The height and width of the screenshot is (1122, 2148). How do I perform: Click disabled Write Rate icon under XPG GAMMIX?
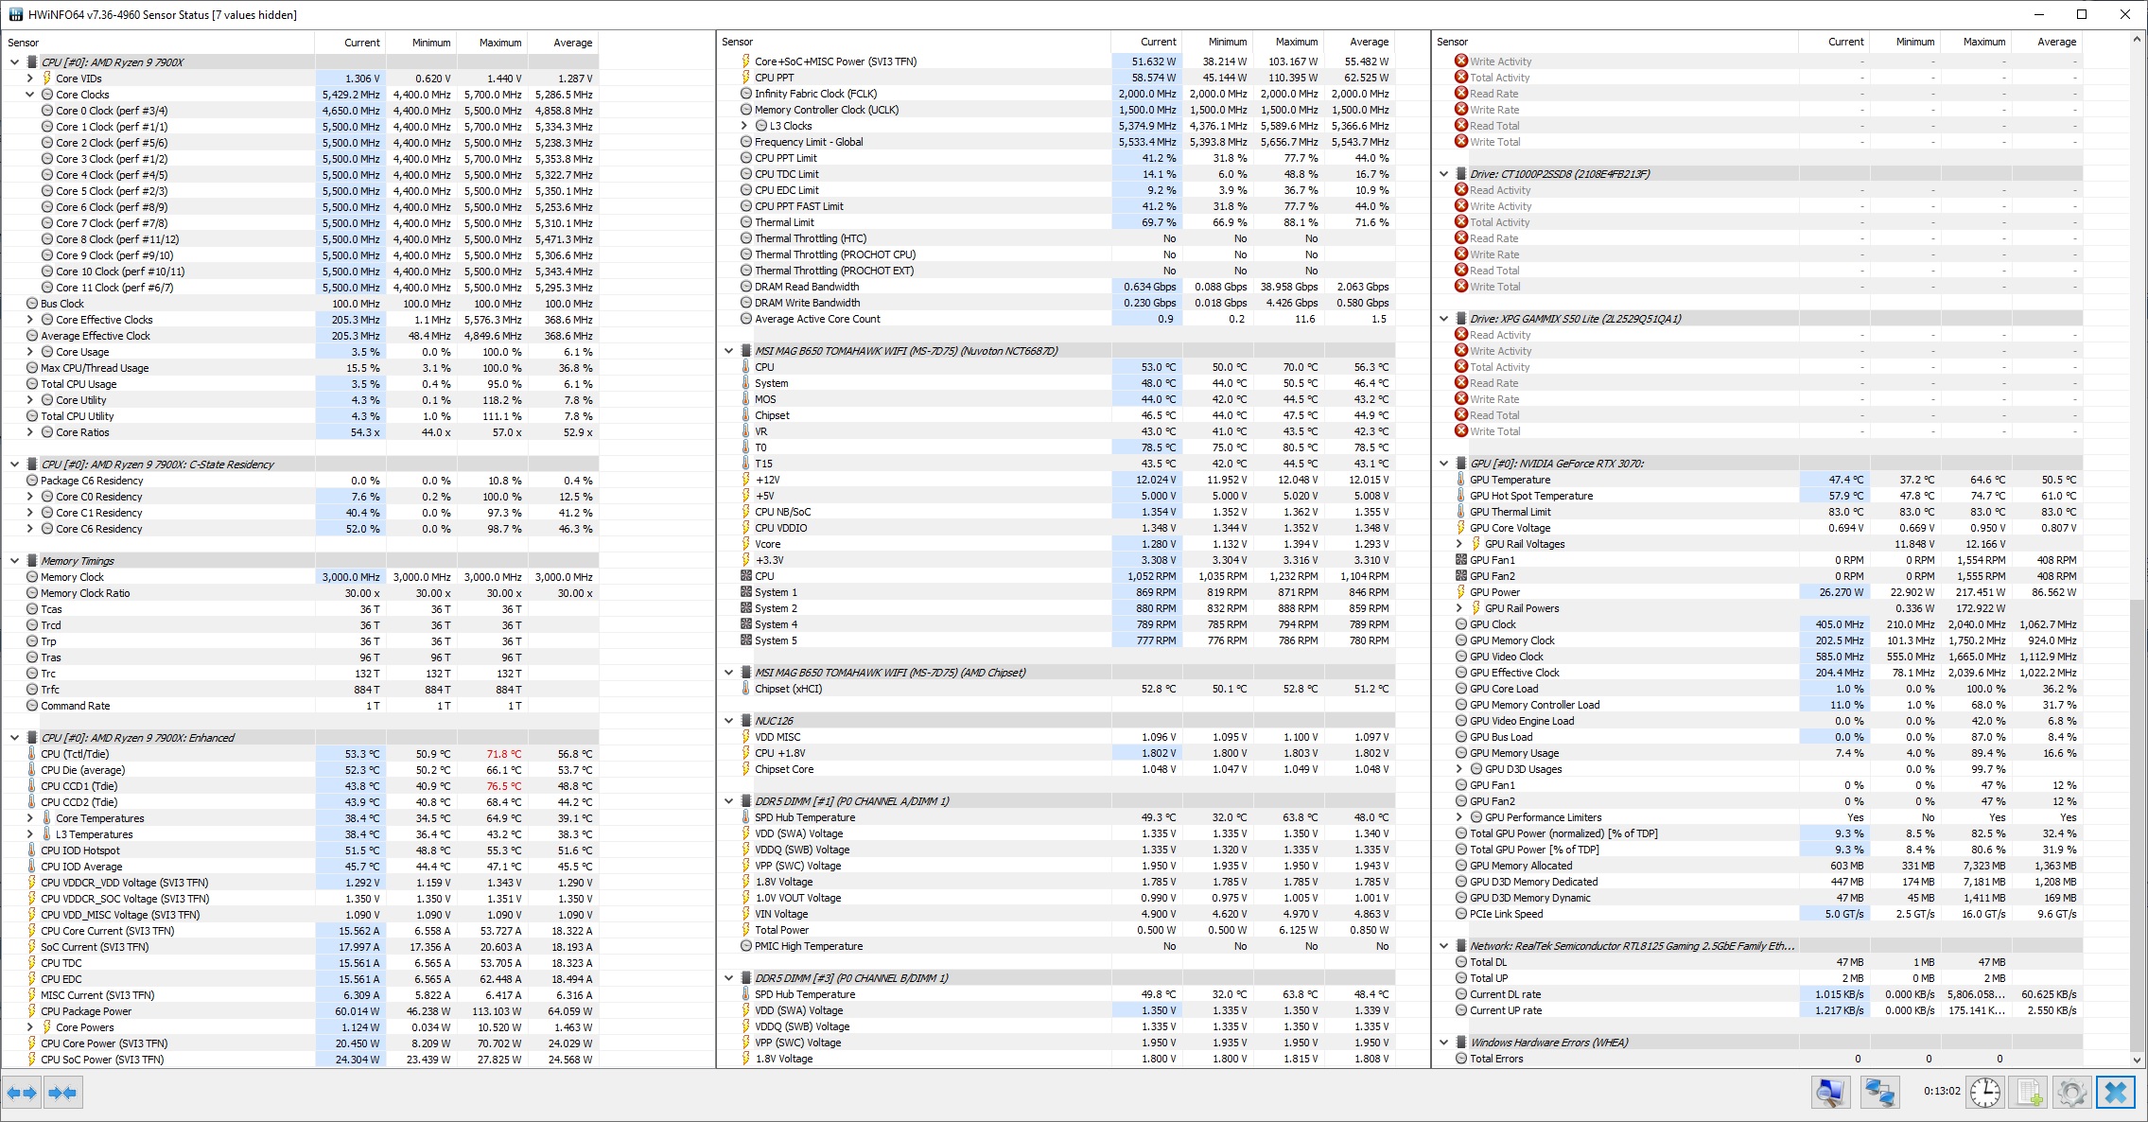click(x=1461, y=399)
